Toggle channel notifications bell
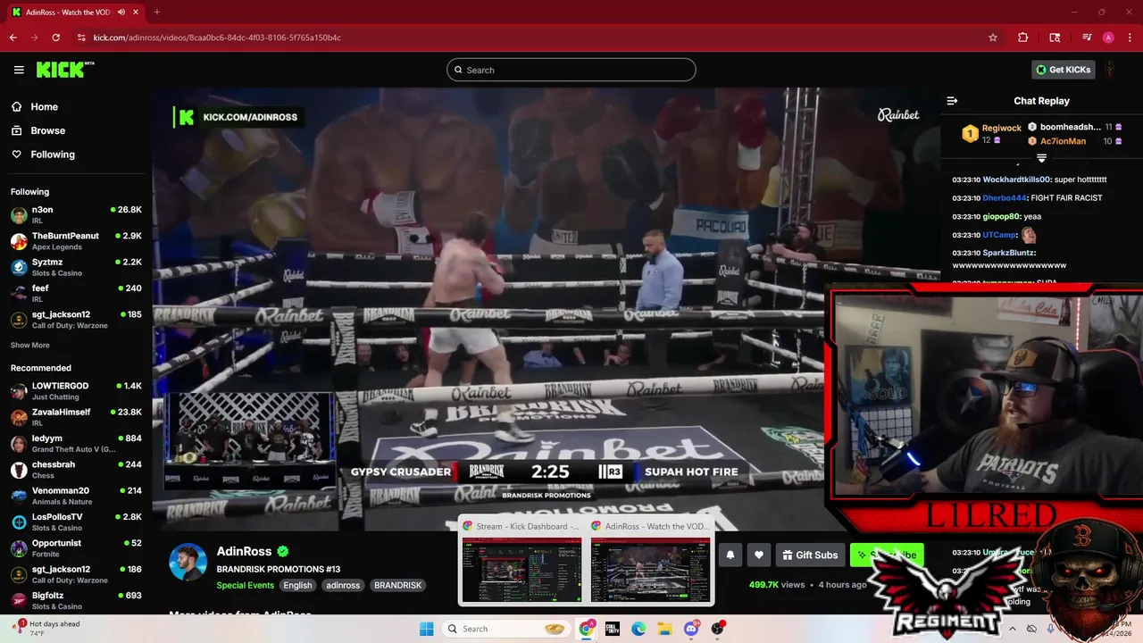The image size is (1143, 643). coord(730,555)
